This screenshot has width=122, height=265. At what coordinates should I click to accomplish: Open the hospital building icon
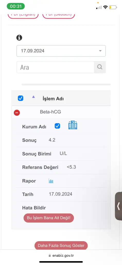(73, 125)
